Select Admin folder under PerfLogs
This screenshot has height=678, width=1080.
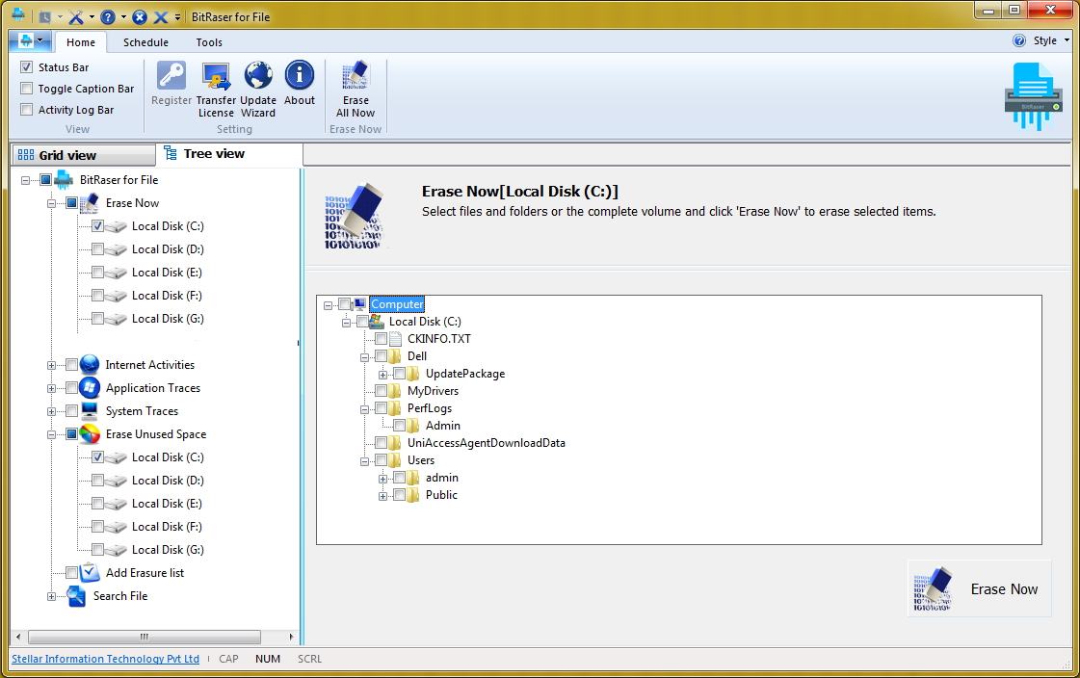442,426
